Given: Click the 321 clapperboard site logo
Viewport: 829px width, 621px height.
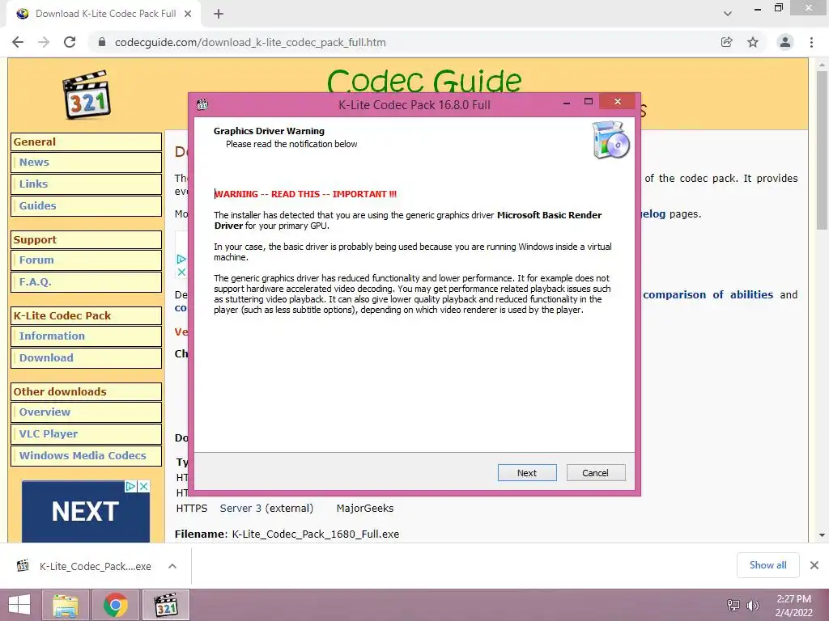Looking at the screenshot, I should coord(86,95).
